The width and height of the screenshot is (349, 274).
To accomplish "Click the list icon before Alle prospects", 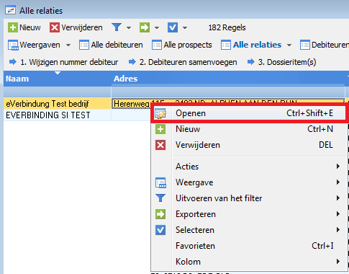I will (157, 45).
